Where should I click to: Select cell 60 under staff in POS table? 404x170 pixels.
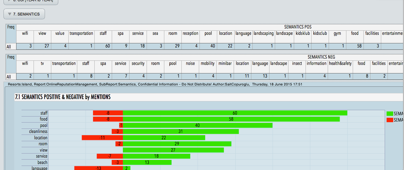click(x=103, y=47)
